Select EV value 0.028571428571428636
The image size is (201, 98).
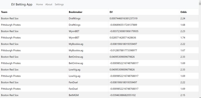(123, 38)
